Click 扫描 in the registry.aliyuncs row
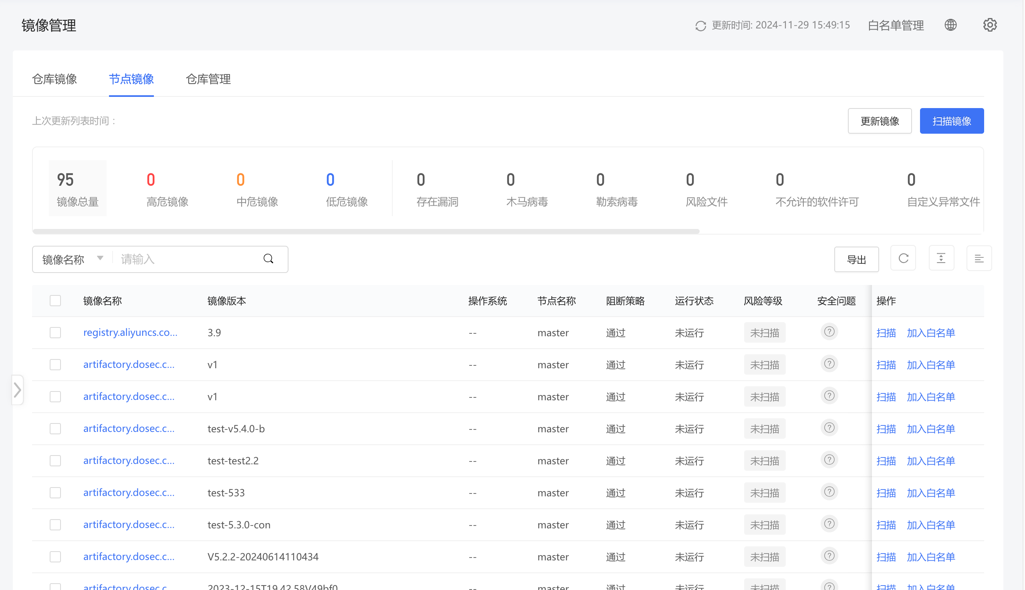Image resolution: width=1025 pixels, height=590 pixels. pos(886,333)
